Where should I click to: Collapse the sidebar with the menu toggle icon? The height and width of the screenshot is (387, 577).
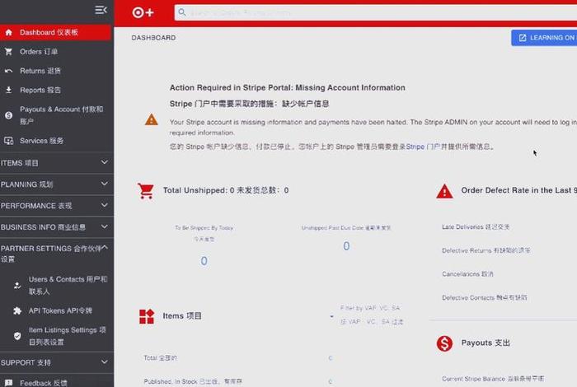(101, 10)
